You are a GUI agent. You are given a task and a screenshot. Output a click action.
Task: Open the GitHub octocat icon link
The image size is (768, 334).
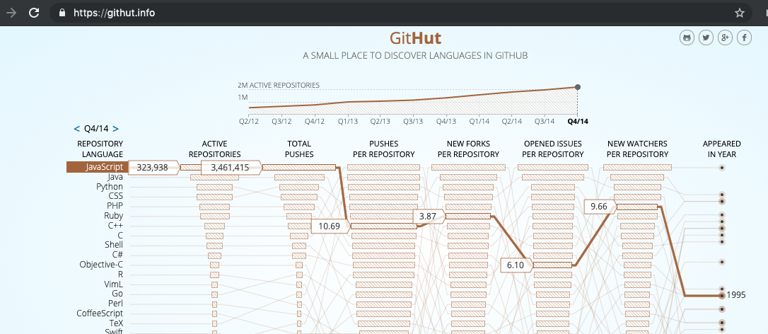[x=687, y=38]
